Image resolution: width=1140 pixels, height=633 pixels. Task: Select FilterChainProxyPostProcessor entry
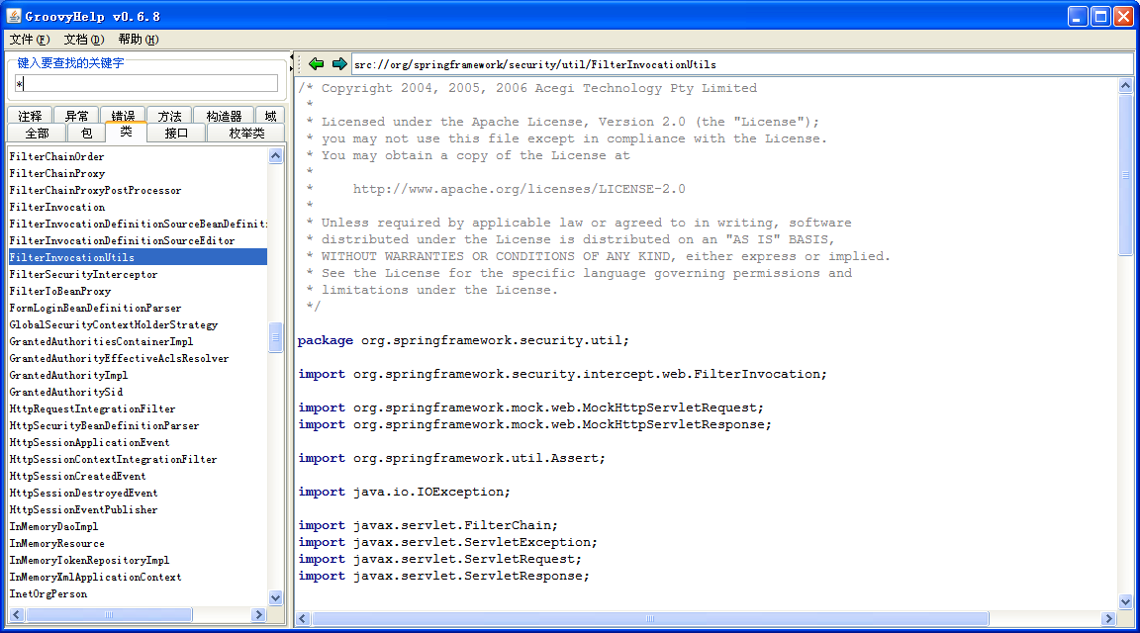(138, 190)
